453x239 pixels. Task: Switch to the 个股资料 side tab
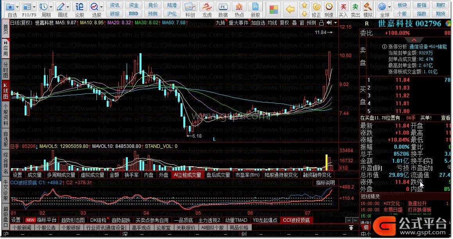point(5,115)
